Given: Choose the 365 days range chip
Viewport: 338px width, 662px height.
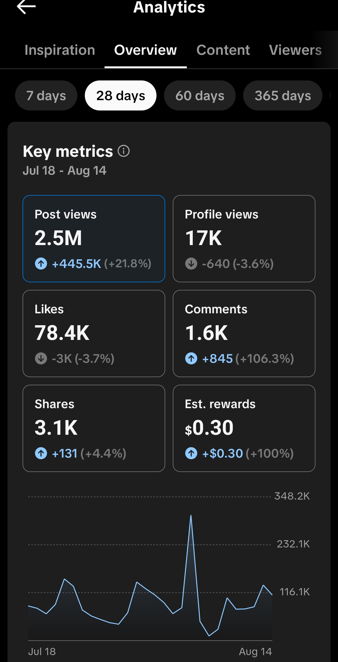Looking at the screenshot, I should 283,95.
